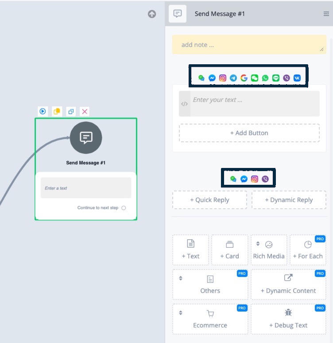The width and height of the screenshot is (333, 343).
Task: Click the play icon above the node
Action: 43,111
